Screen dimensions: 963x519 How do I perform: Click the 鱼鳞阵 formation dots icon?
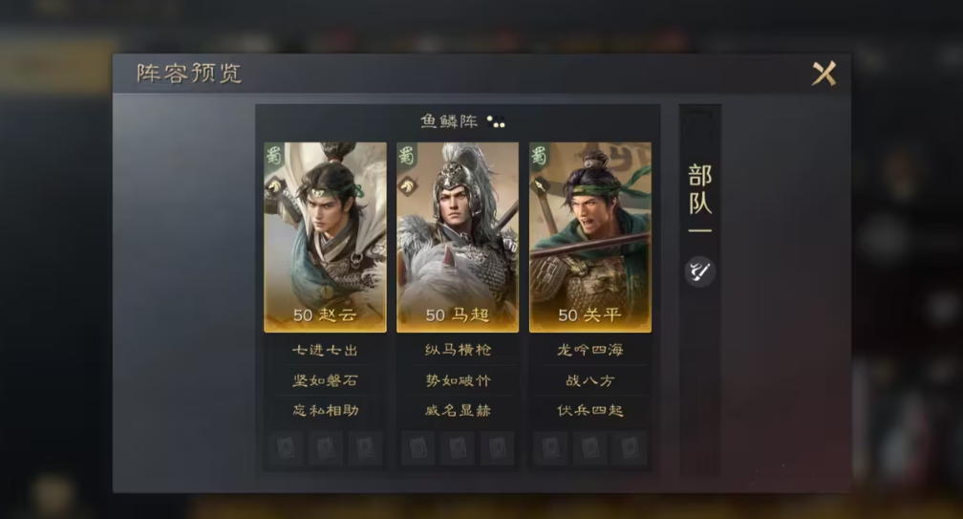(496, 121)
